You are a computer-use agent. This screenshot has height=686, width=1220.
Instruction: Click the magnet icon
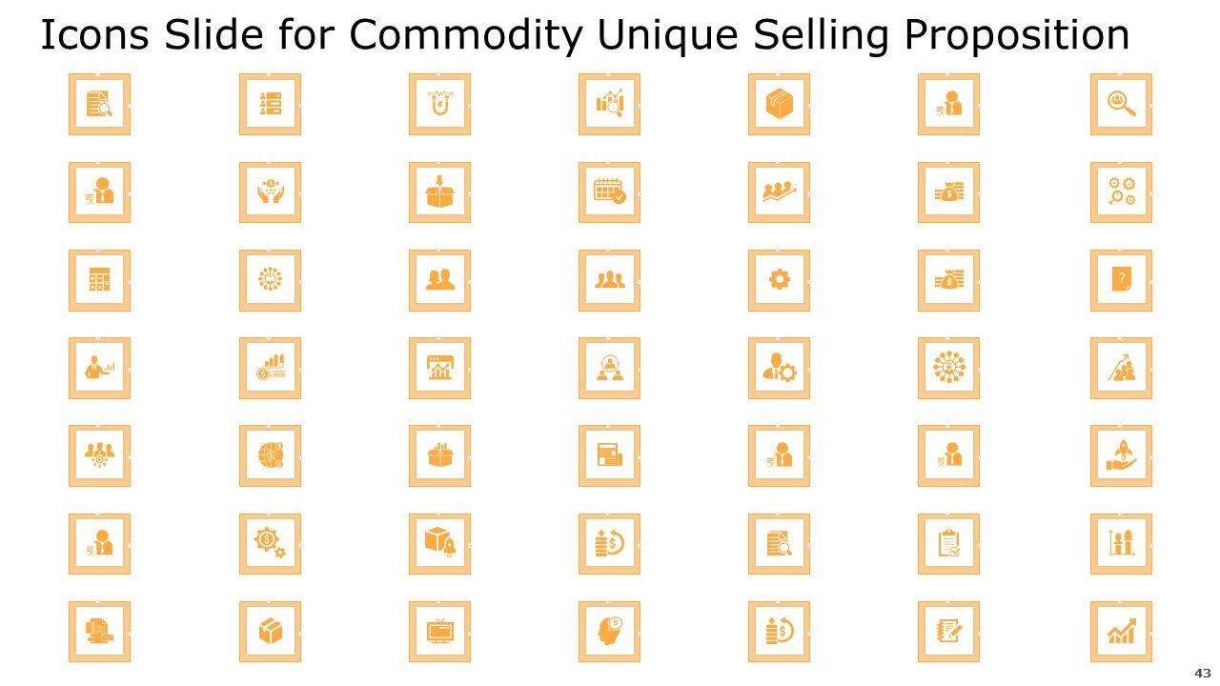pos(439,104)
